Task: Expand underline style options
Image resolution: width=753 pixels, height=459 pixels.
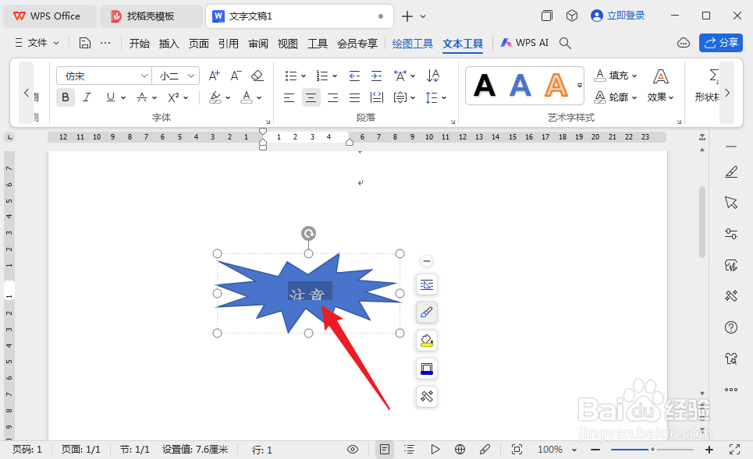Action: (x=123, y=98)
